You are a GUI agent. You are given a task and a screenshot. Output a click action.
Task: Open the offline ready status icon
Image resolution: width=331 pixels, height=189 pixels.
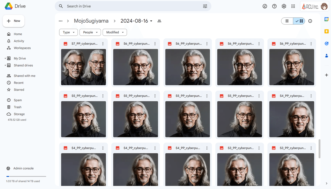tap(265, 6)
